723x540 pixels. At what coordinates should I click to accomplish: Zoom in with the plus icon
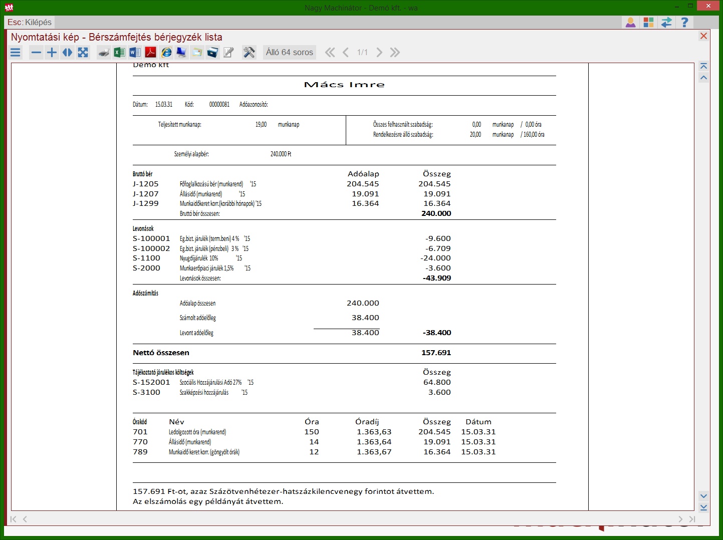(x=52, y=53)
